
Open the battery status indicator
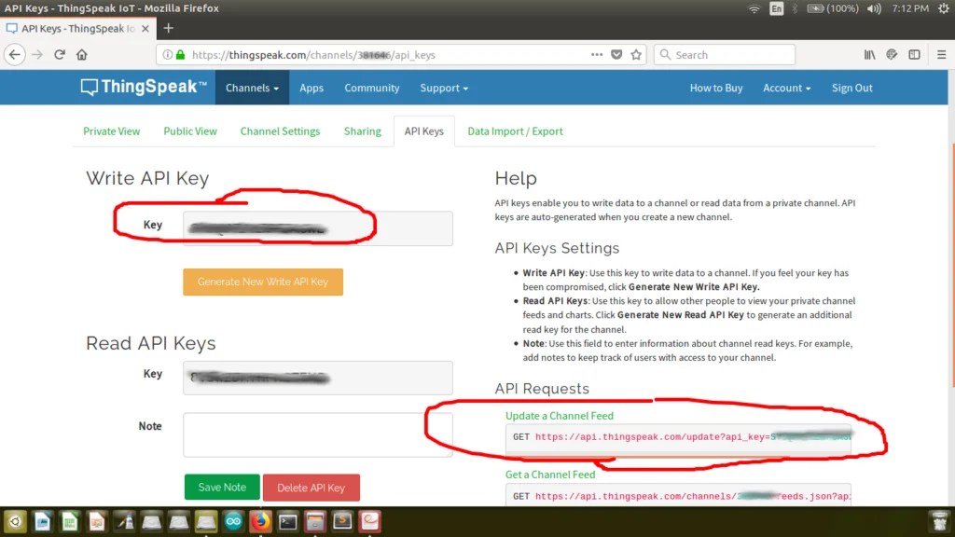coord(833,8)
